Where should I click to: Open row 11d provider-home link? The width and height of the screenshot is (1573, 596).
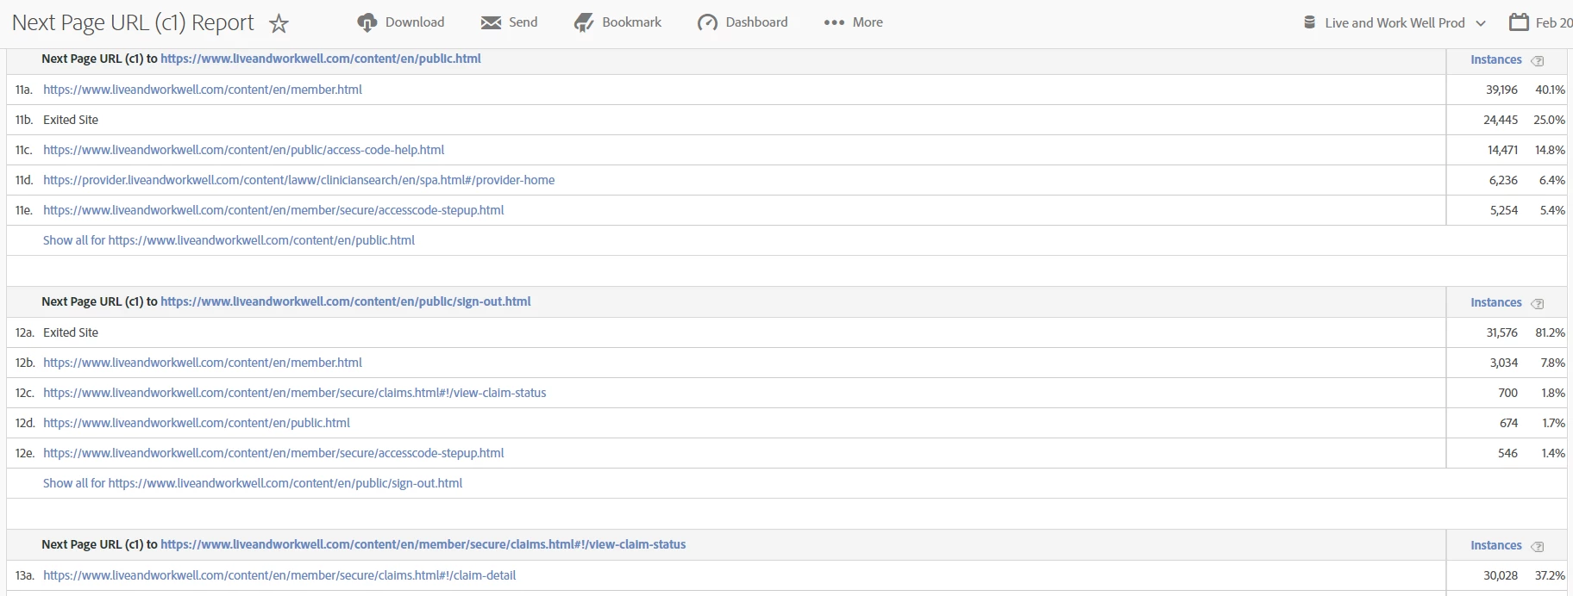click(299, 180)
